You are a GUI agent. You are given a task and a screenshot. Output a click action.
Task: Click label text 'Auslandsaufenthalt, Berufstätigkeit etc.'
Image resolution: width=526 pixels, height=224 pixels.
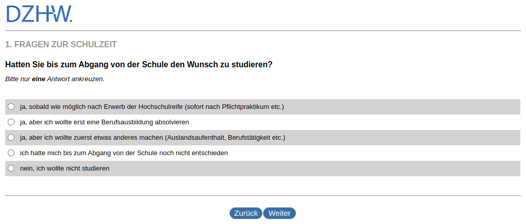tap(225, 138)
